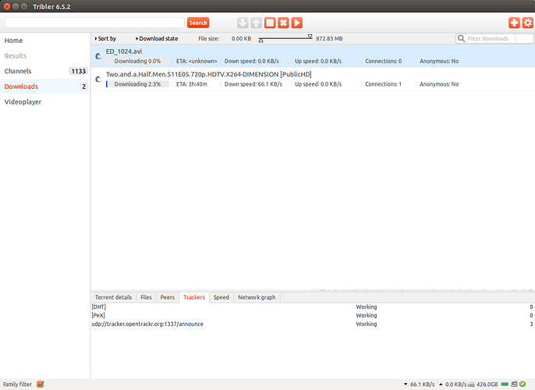Click the stop download toolbar icon
Viewport: 535px width, 390px height.
pyautogui.click(x=270, y=23)
